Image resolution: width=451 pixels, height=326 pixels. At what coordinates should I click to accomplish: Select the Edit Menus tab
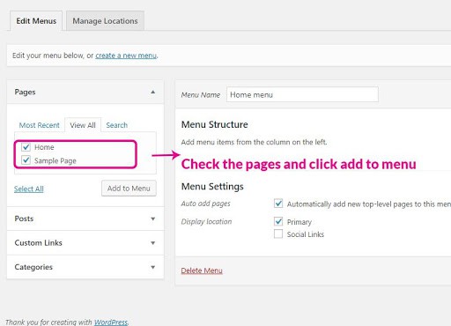click(x=36, y=21)
